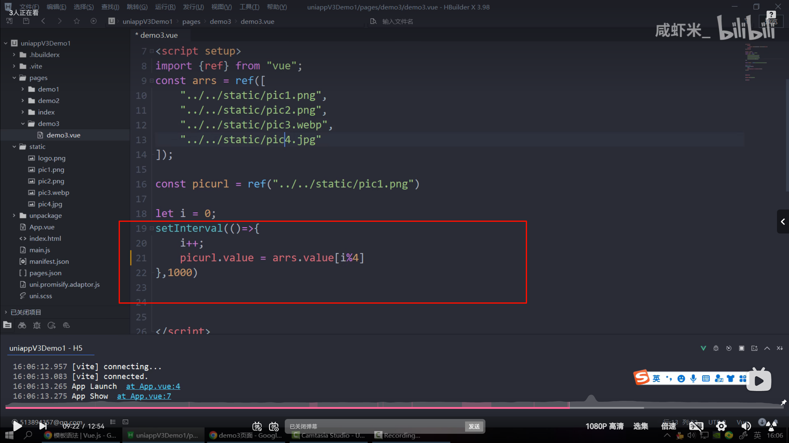Open the App.vue:4 console link
This screenshot has width=789, height=443.
click(x=153, y=386)
